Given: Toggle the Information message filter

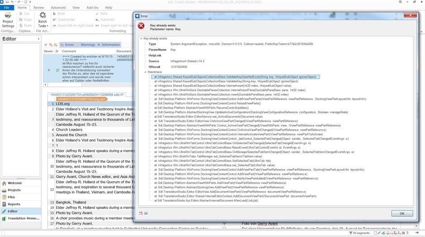Looking at the screenshot, I should (109, 45).
